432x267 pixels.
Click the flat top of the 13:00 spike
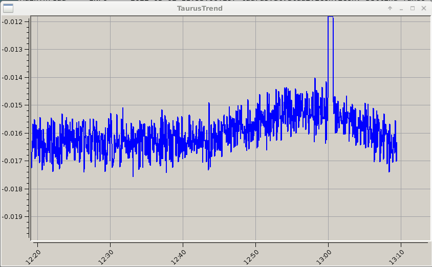pos(331,17)
